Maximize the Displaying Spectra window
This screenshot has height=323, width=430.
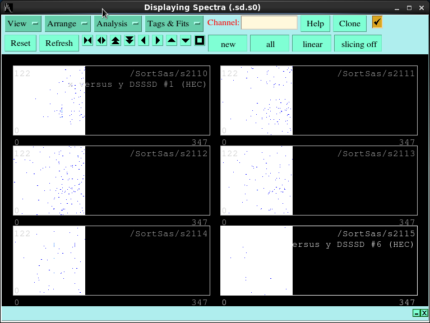409,8
